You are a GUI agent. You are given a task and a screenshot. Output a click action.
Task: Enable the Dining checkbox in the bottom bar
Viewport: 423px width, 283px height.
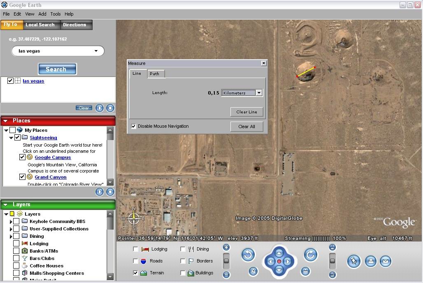point(183,249)
